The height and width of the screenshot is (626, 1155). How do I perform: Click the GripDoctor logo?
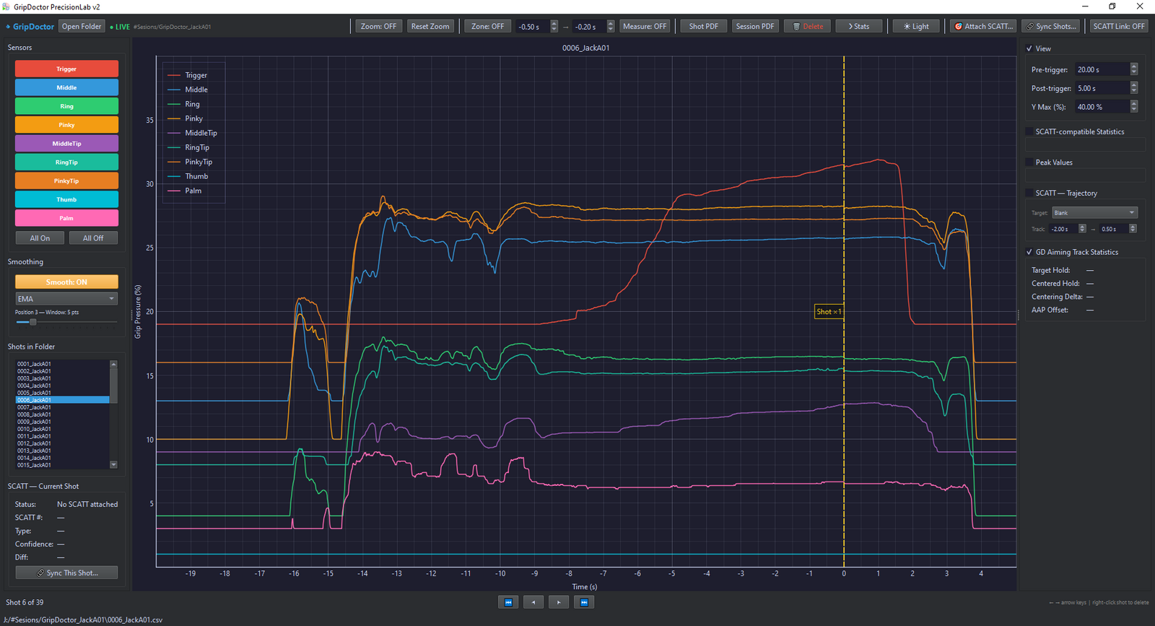30,27
